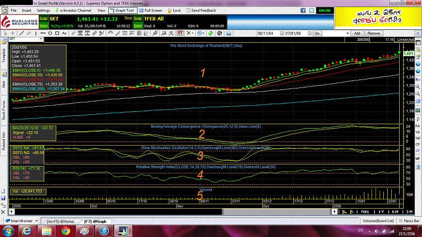Viewport: 422px width, 237px height.
Task: Open the SET symbol dropdown
Action: pyautogui.click(x=41, y=39)
